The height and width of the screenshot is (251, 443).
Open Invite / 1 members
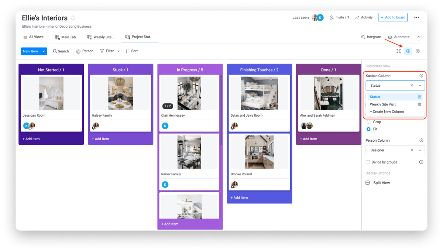click(339, 17)
